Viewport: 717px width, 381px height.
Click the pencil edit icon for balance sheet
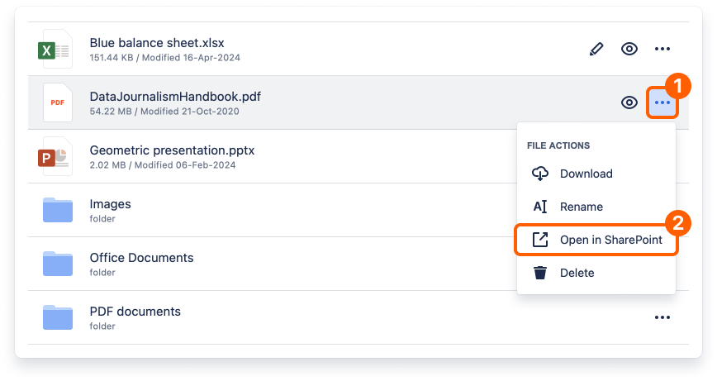[596, 49]
